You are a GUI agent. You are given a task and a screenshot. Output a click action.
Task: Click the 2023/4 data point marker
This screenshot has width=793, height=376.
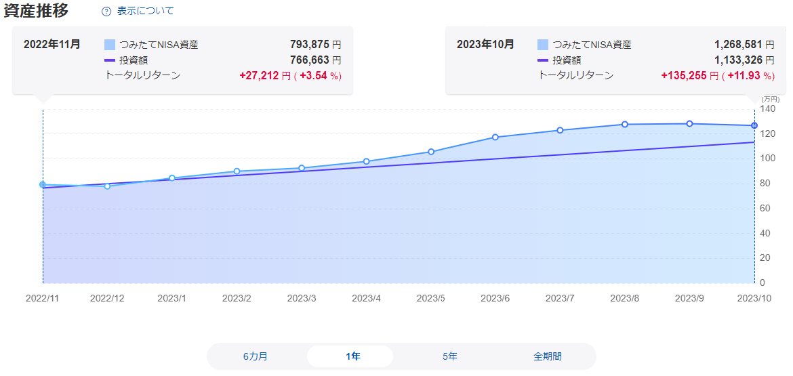(x=366, y=161)
